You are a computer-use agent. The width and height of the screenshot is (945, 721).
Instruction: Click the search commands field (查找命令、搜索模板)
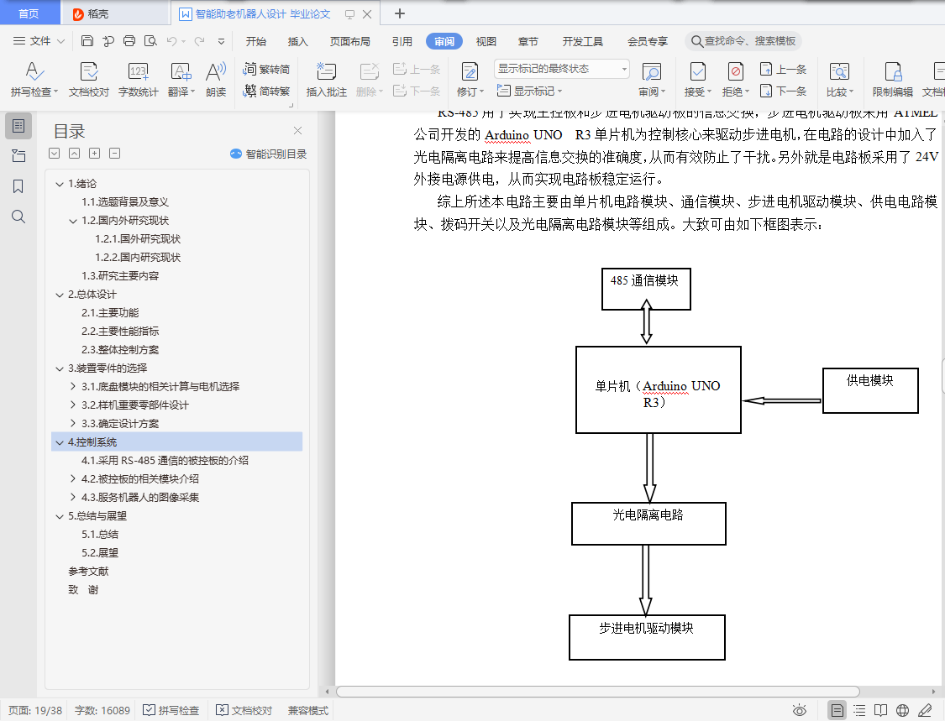pyautogui.click(x=743, y=41)
